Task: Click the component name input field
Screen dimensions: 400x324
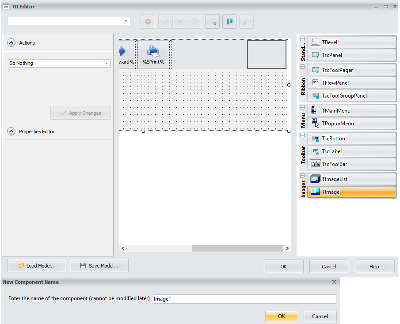Action: coord(244,299)
